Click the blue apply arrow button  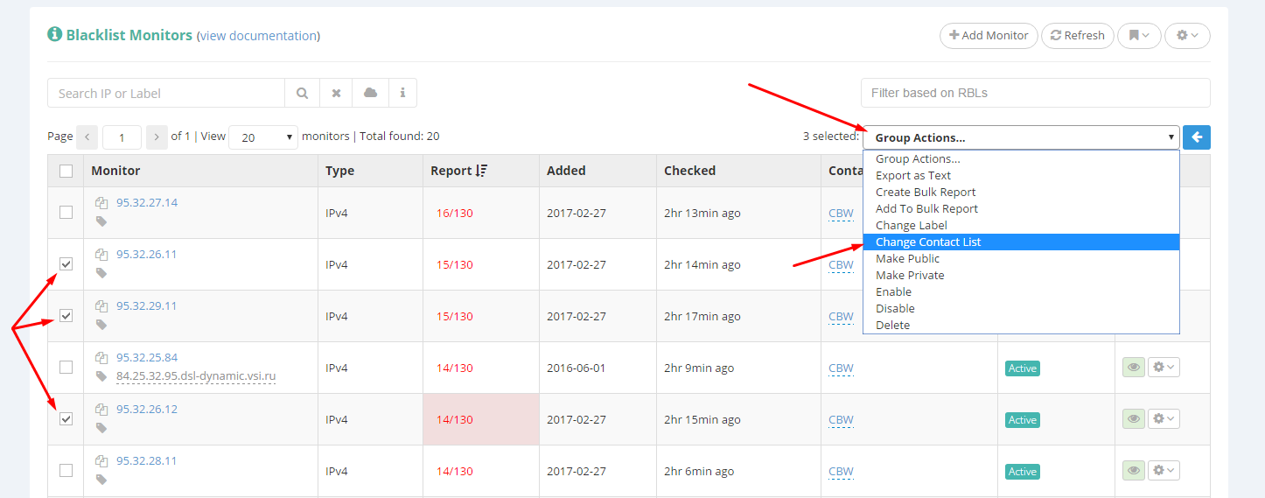pyautogui.click(x=1197, y=137)
